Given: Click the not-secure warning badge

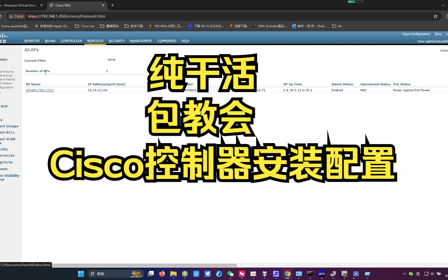Looking at the screenshot, I should coord(16,16).
